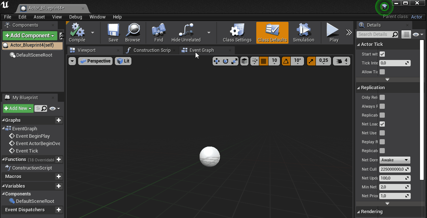The image size is (427, 218).
Task: Open the Perspective view mode dropdown
Action: click(x=95, y=61)
